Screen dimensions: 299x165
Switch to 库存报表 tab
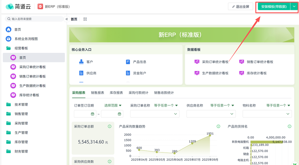point(116,93)
